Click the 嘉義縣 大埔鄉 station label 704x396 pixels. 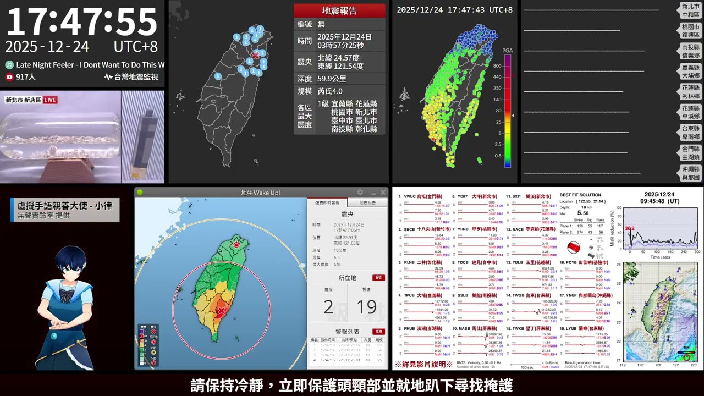690,71
